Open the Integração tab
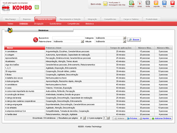This screenshot has height=133, width=177. 92,19
